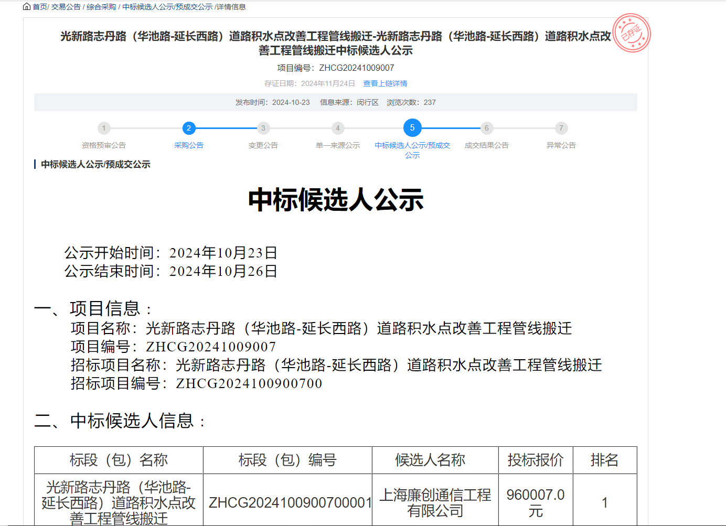Screen dimensions: 726x526
Task: Open the 查看上链详情 link
Action: point(385,83)
